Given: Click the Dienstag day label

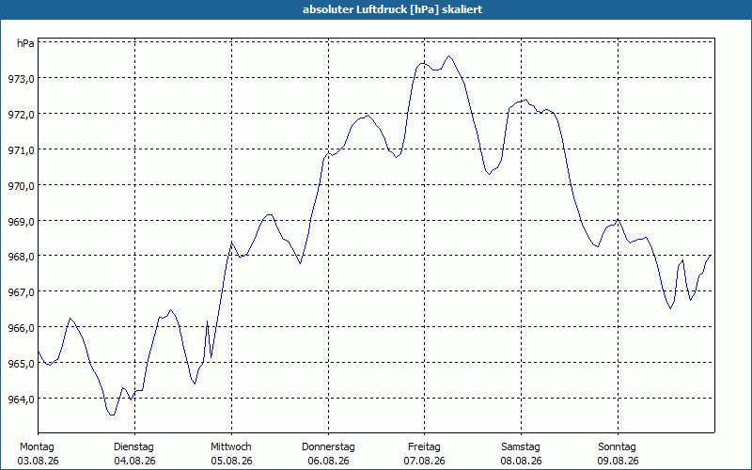Looking at the screenshot, I should point(133,446).
